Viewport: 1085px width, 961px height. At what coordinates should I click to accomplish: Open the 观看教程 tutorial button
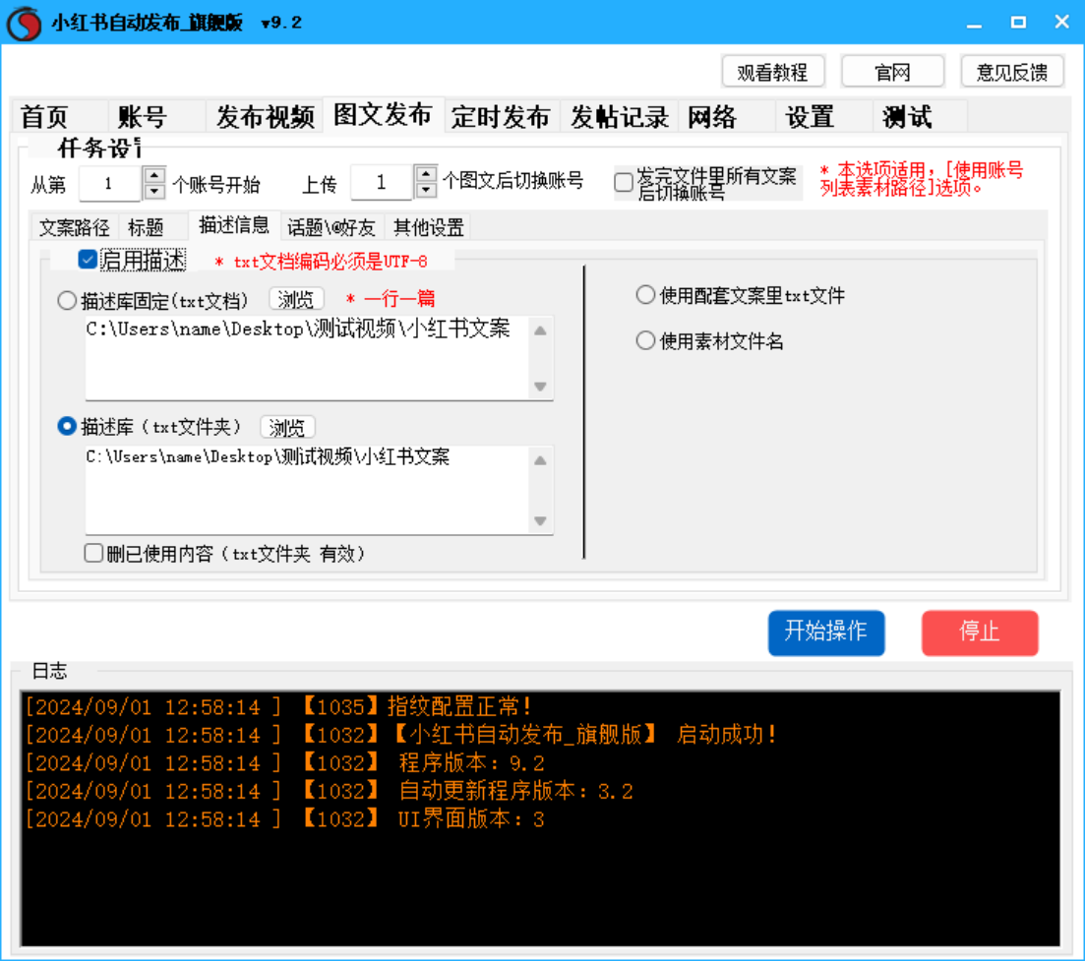point(773,72)
